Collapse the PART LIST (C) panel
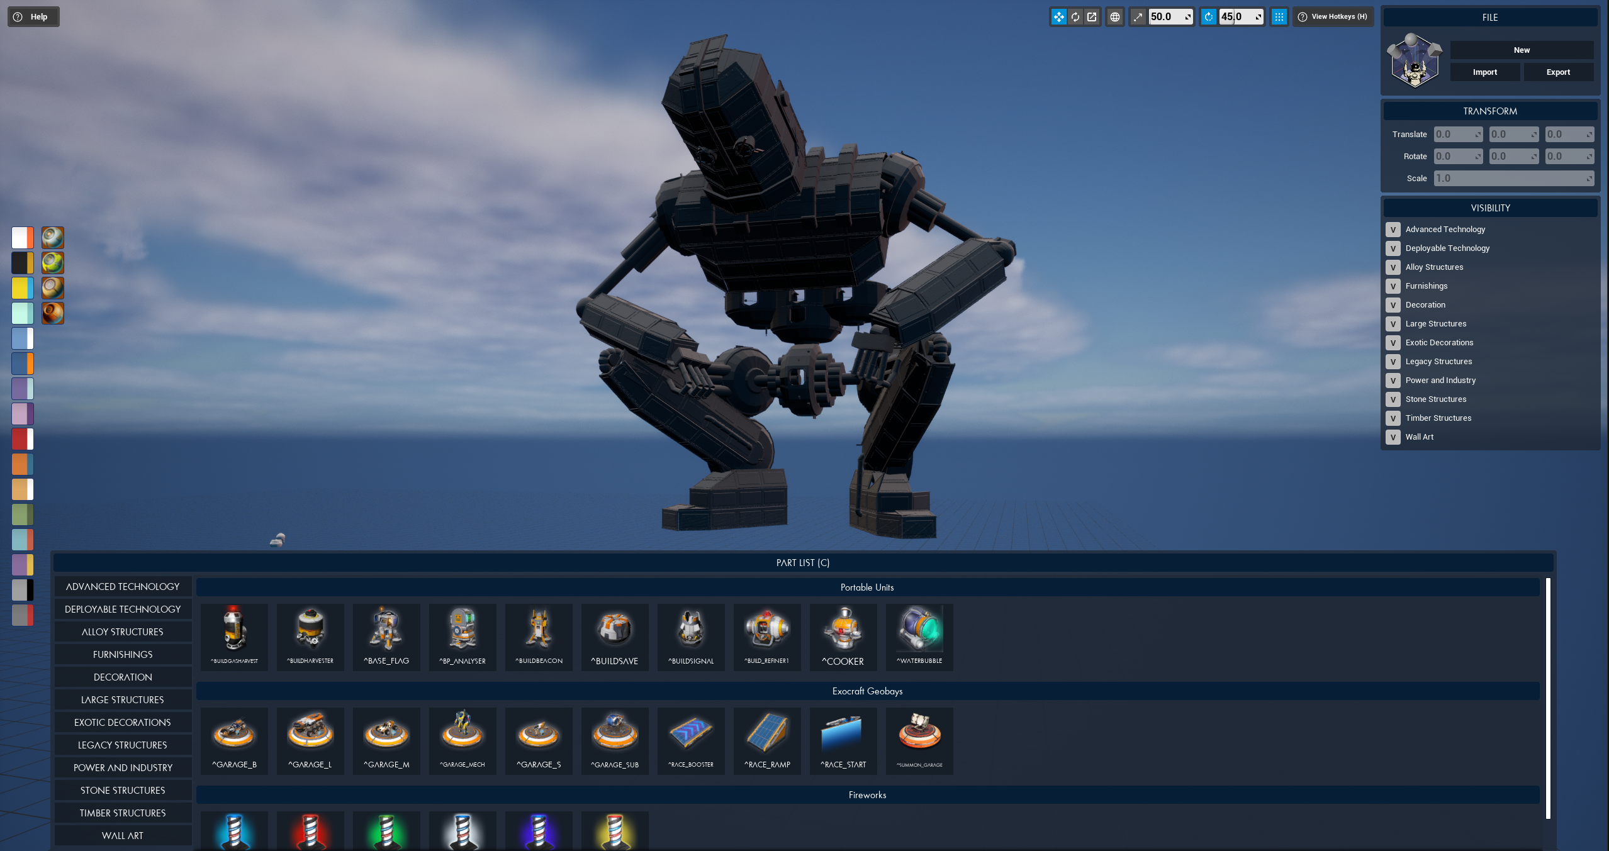The width and height of the screenshot is (1609, 851). click(802, 563)
